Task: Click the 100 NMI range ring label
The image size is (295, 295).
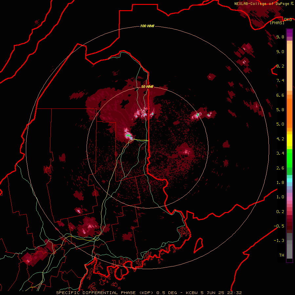Action: (x=147, y=26)
